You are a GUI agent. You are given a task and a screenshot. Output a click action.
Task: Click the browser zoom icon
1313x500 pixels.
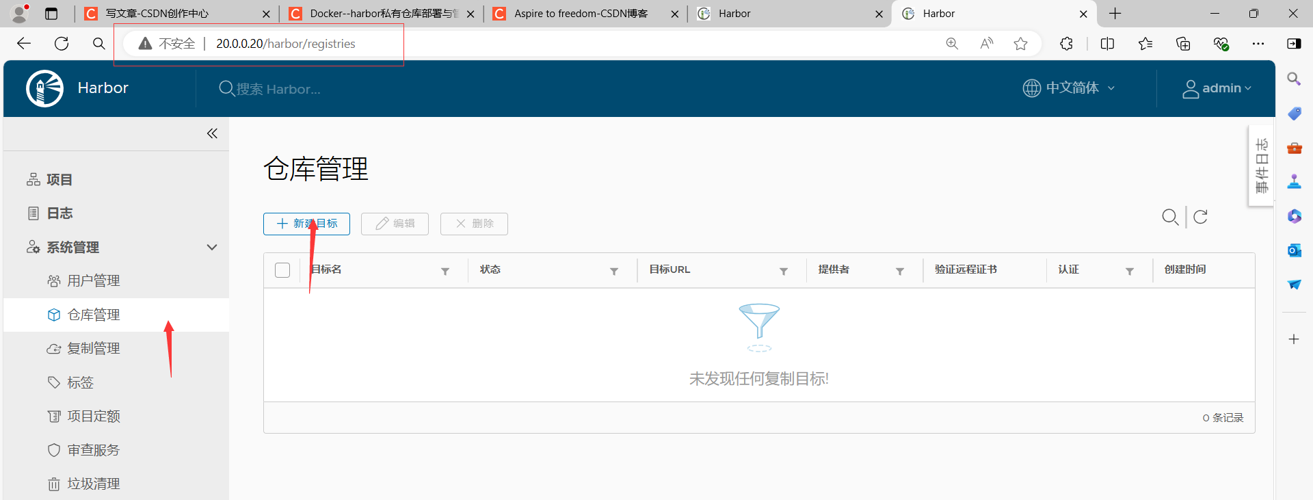(952, 44)
